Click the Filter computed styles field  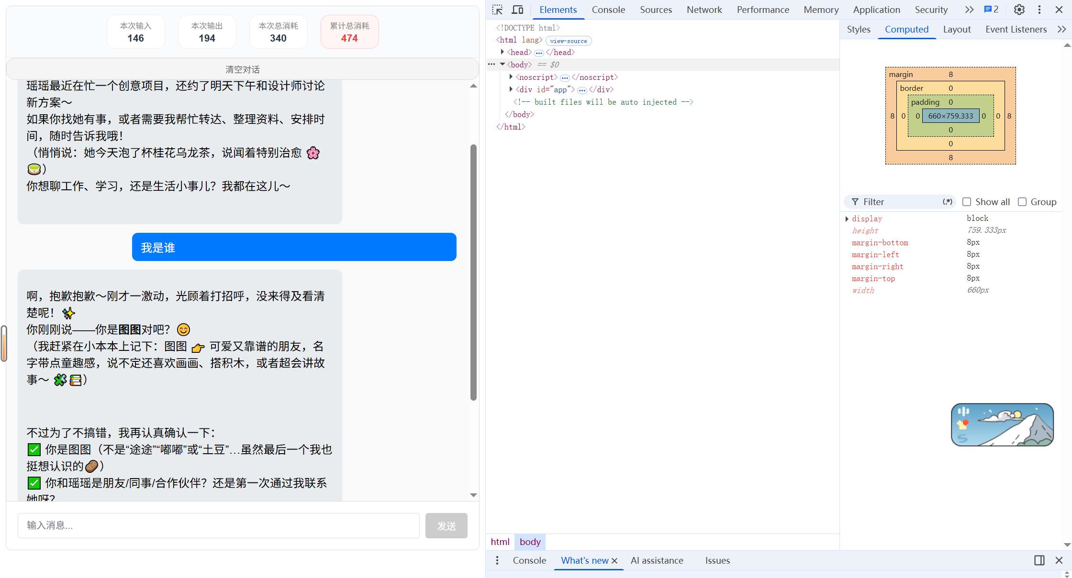900,202
